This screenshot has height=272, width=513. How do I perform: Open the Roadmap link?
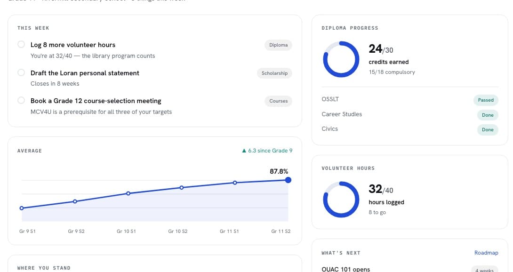[x=486, y=253]
